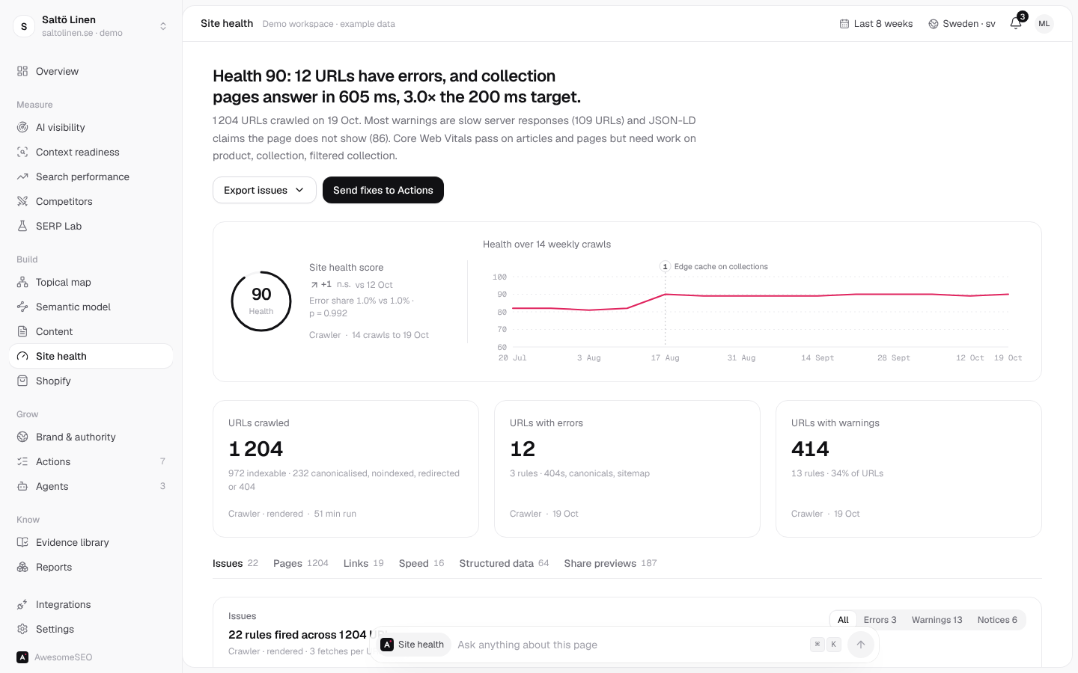Click the Integrations plug icon

22,604
